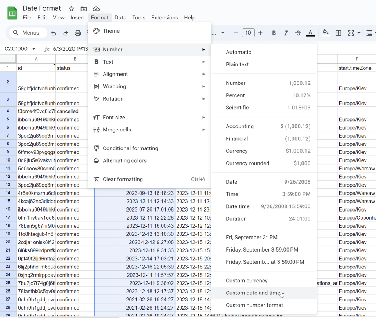The width and height of the screenshot is (376, 318).
Task: Expand the Text submenu
Action: [150, 62]
